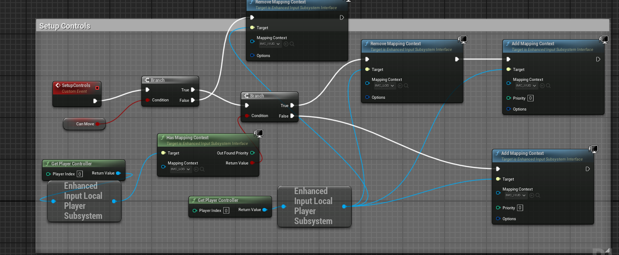This screenshot has height=255, width=619.
Task: Select the SetupControls custom event node title
Action: click(76, 86)
